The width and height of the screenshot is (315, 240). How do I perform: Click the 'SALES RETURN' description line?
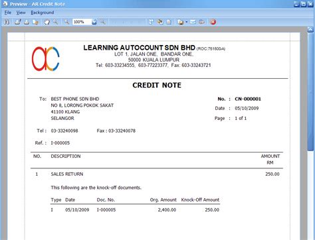coord(67,174)
